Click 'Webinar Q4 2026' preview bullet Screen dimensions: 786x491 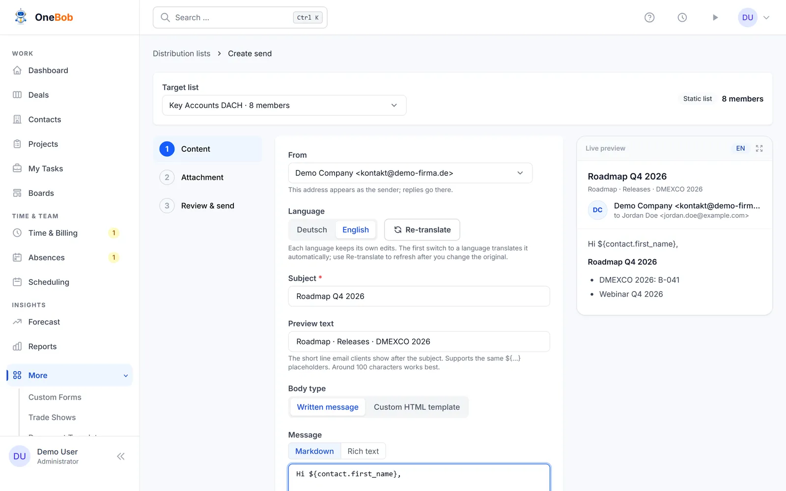(x=631, y=294)
